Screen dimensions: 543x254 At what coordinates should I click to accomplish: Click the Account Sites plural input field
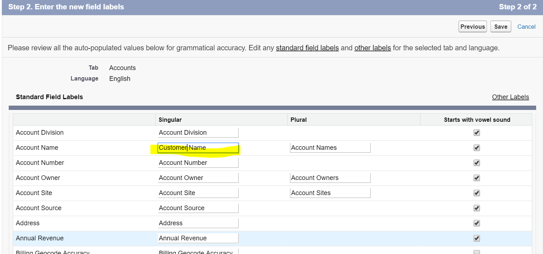point(330,193)
